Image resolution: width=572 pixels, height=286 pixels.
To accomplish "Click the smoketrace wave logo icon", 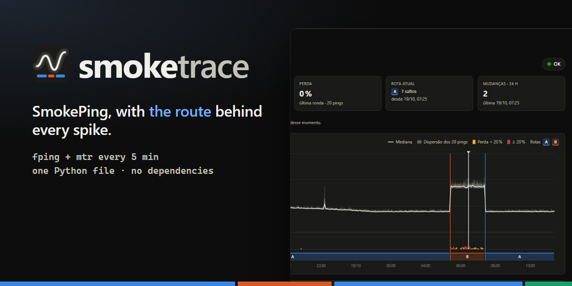I will tap(51, 65).
